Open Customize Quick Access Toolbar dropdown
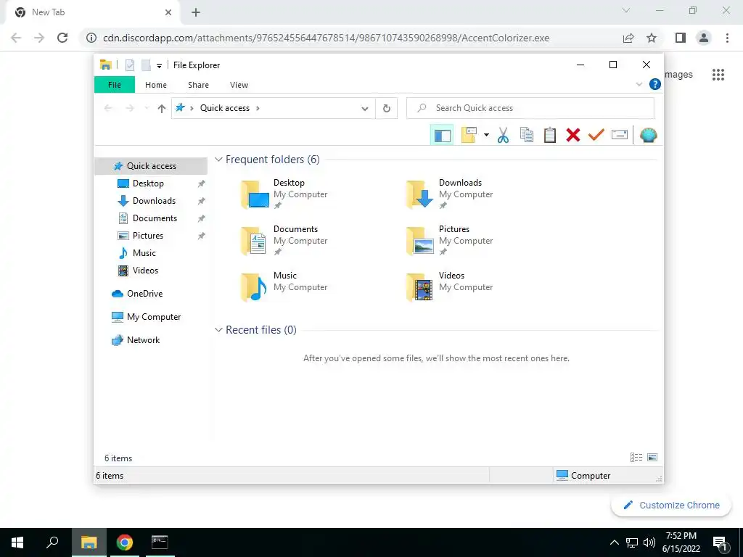This screenshot has width=743, height=557. point(159,66)
